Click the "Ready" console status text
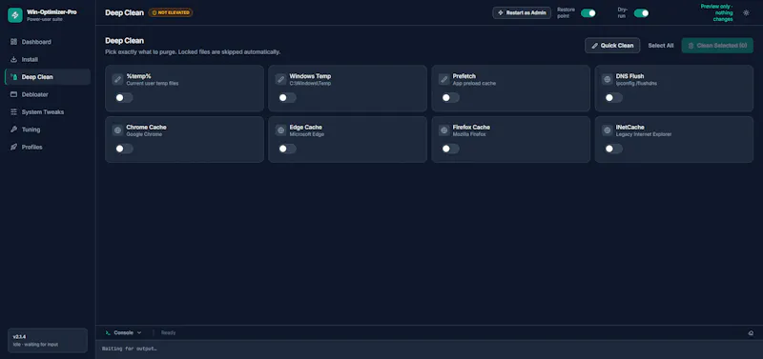Viewport: 763px width, 359px height. (x=169, y=332)
